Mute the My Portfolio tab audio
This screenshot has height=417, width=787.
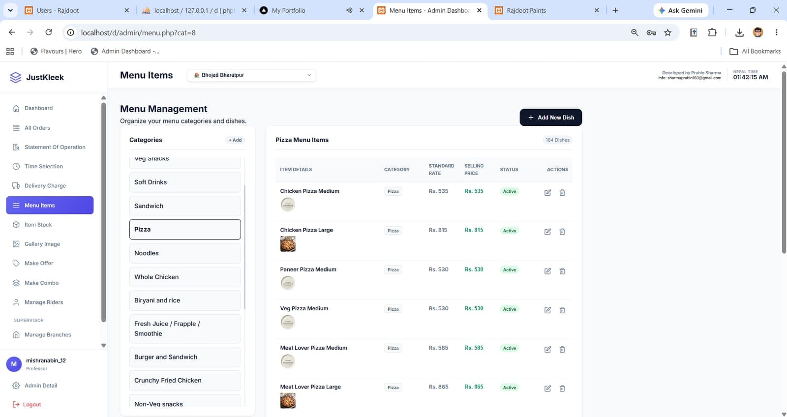(349, 10)
